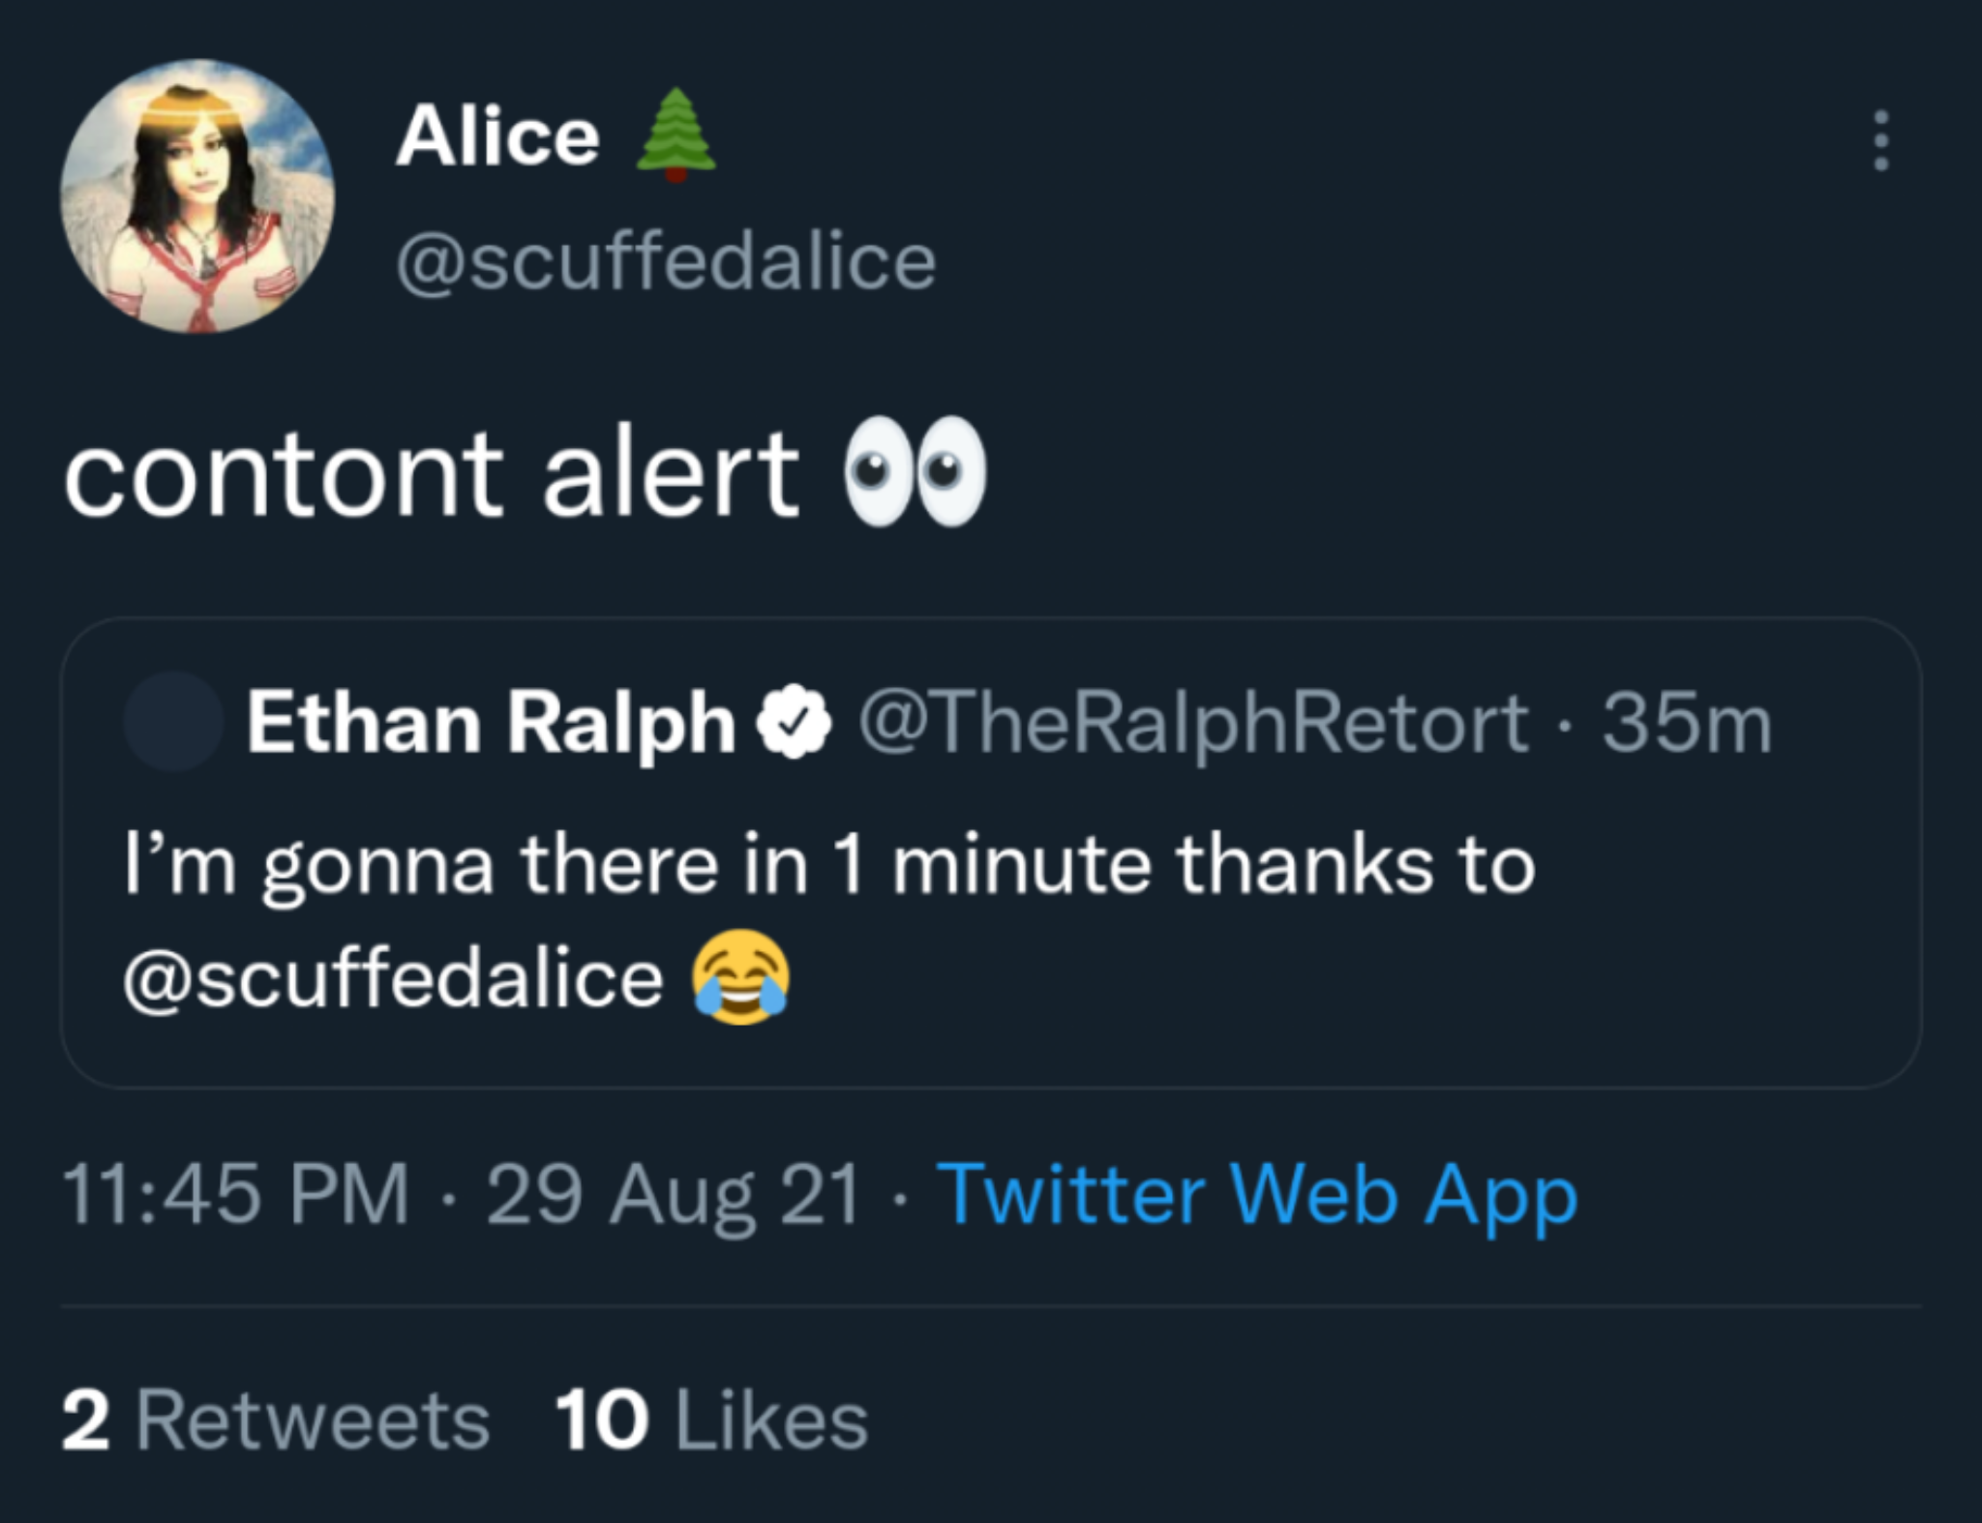
Task: Open the @scuffedalice handle under Alice
Action: (666, 262)
